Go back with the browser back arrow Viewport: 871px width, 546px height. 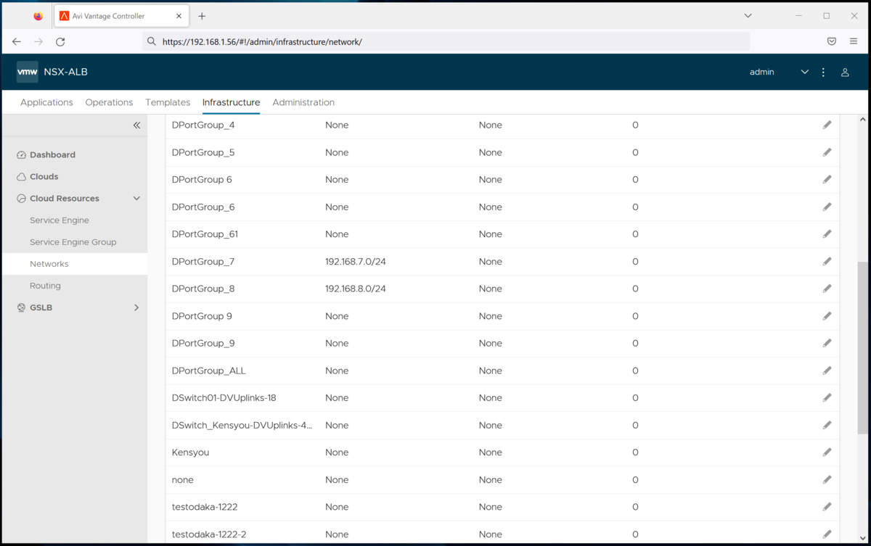point(17,42)
